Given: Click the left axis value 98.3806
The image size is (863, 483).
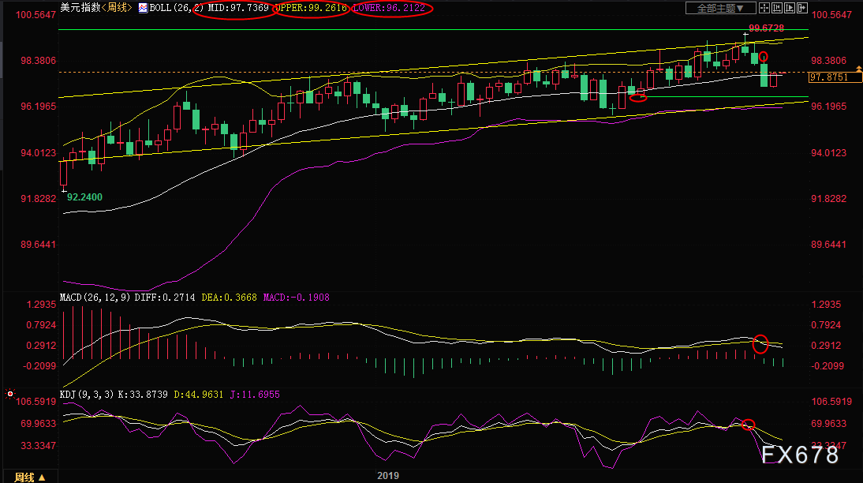Looking at the screenshot, I should pyautogui.click(x=39, y=61).
